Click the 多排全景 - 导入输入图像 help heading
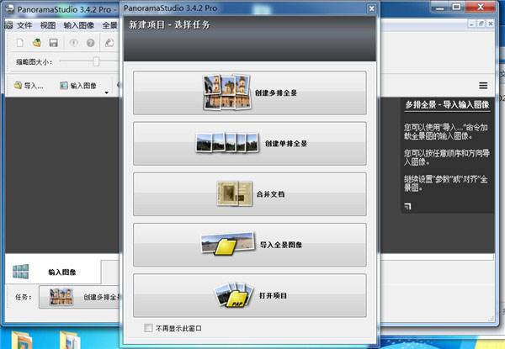Screen dimensions: 505x349 (447, 105)
